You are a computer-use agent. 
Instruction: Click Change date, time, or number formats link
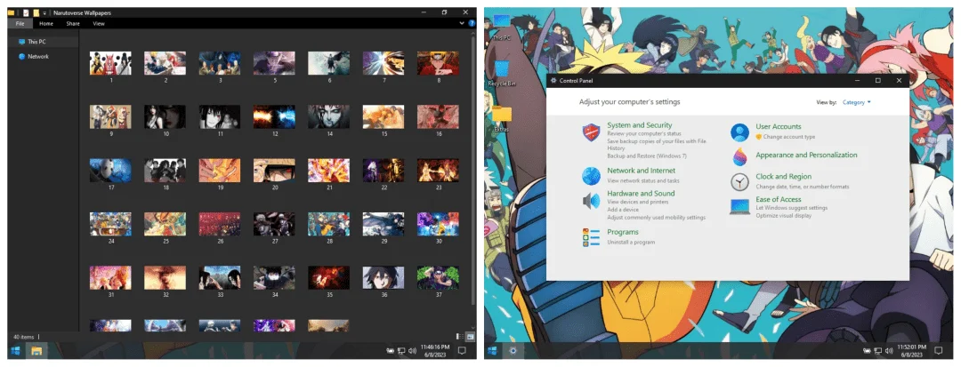802,187
